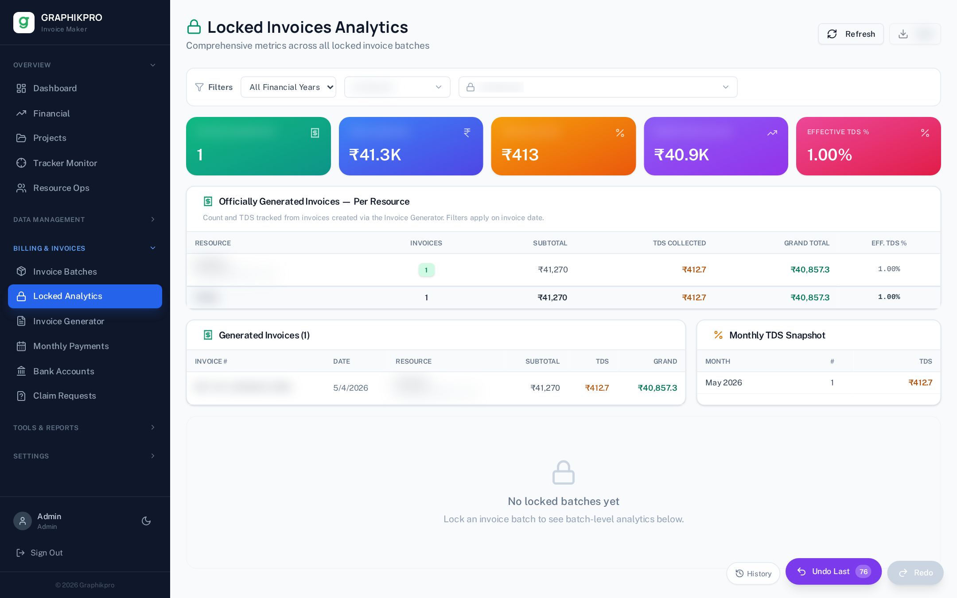Click the Refresh button
The image size is (957, 598).
(x=851, y=34)
